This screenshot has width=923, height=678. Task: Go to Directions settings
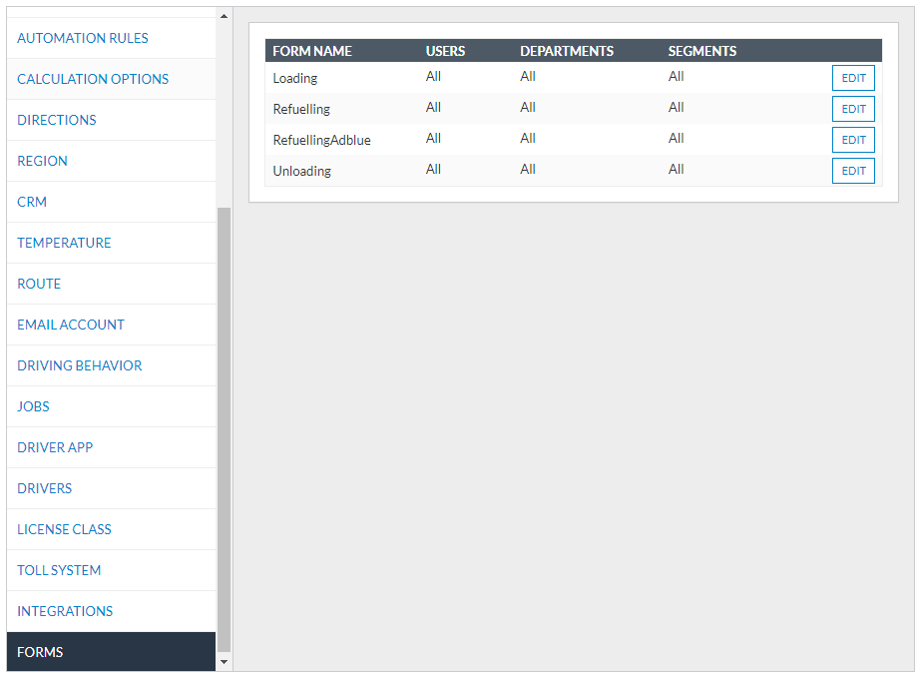(x=57, y=120)
